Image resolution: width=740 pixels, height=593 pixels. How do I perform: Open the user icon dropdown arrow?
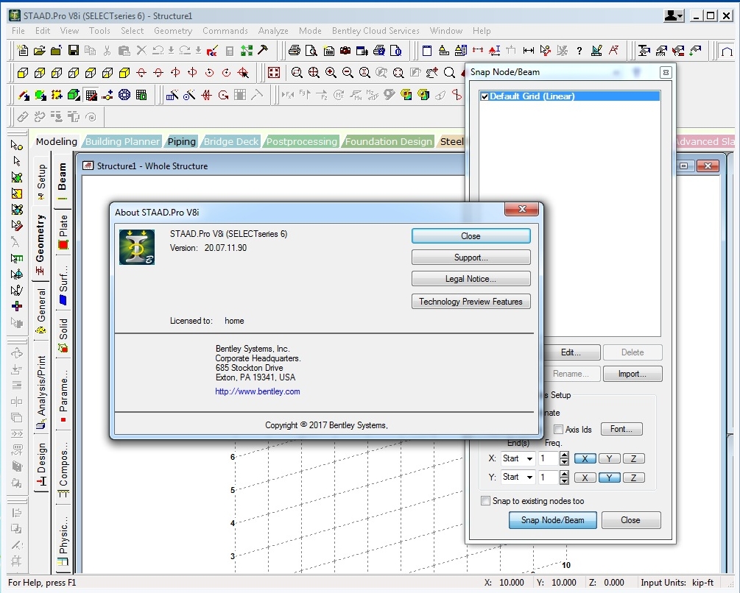tap(680, 16)
